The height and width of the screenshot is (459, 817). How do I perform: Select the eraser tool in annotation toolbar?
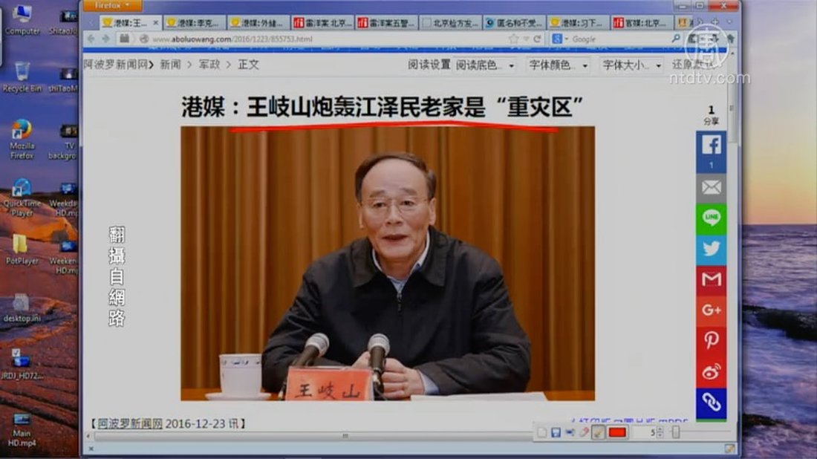pos(584,432)
